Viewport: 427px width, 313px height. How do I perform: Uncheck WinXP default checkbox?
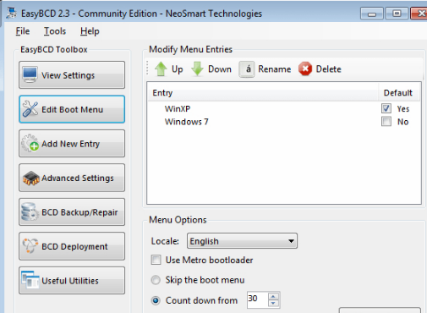tap(386, 108)
